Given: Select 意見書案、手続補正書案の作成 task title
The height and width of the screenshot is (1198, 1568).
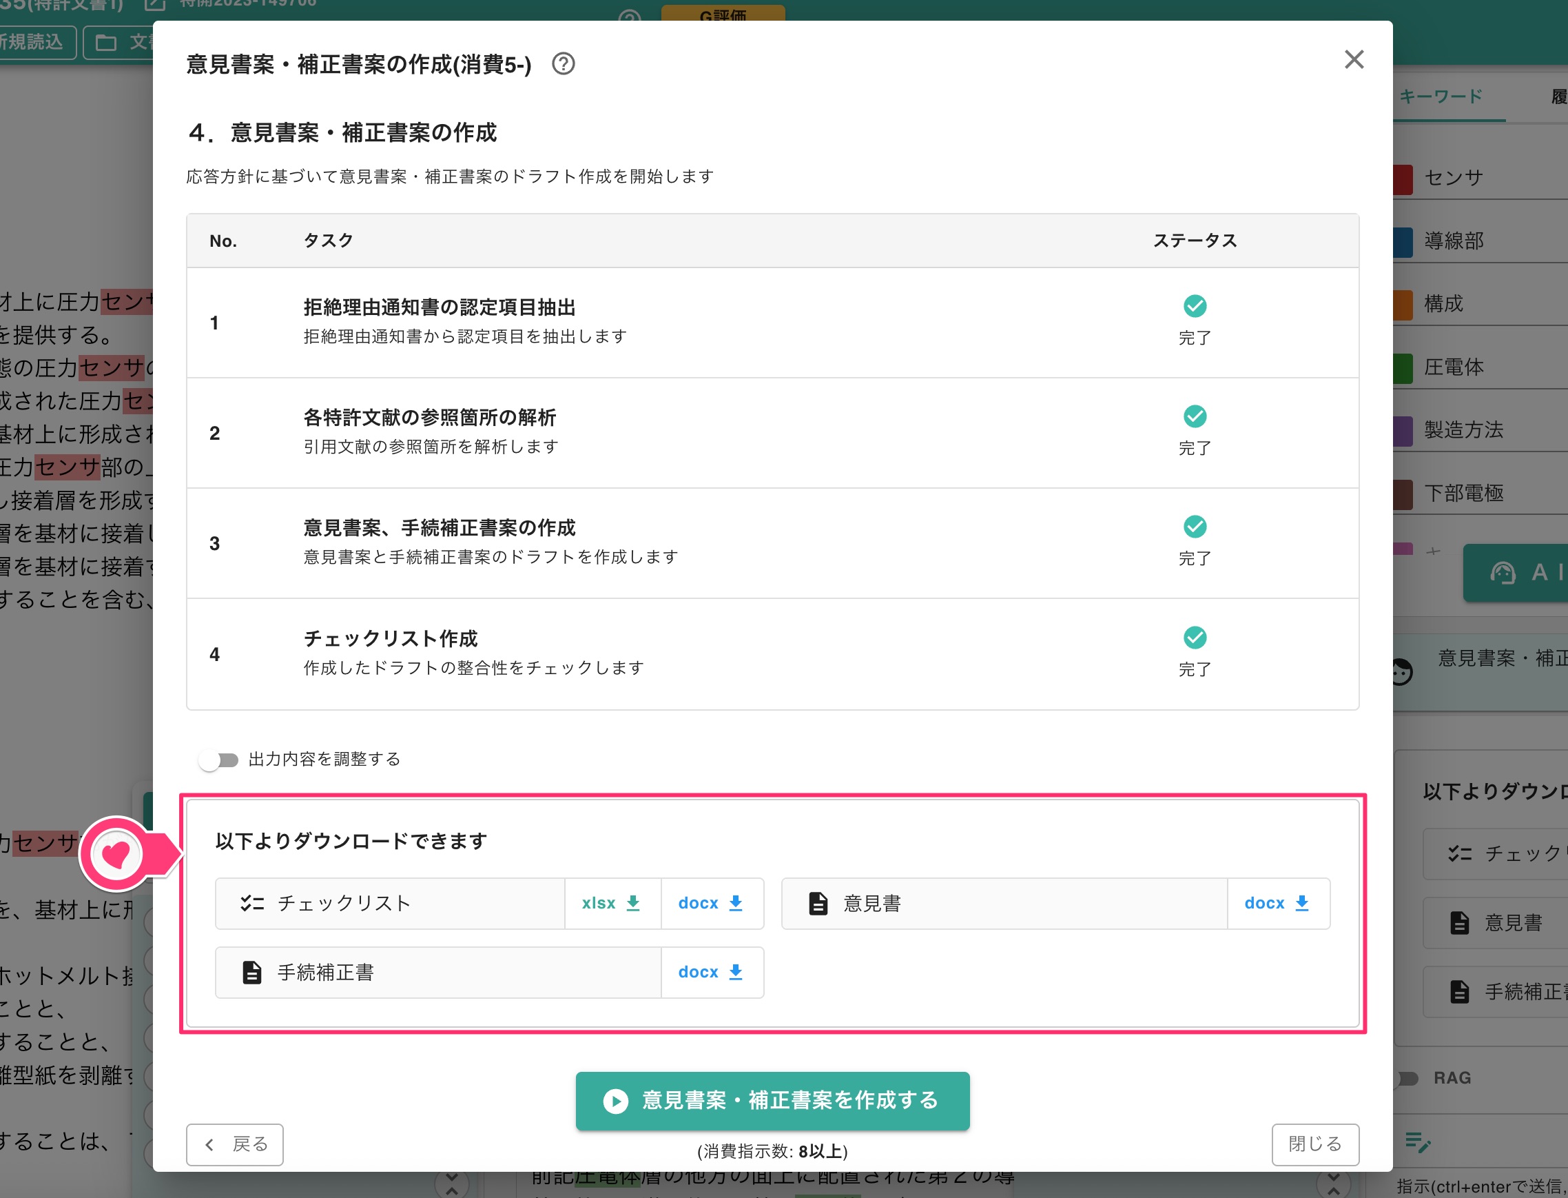Looking at the screenshot, I should (439, 528).
